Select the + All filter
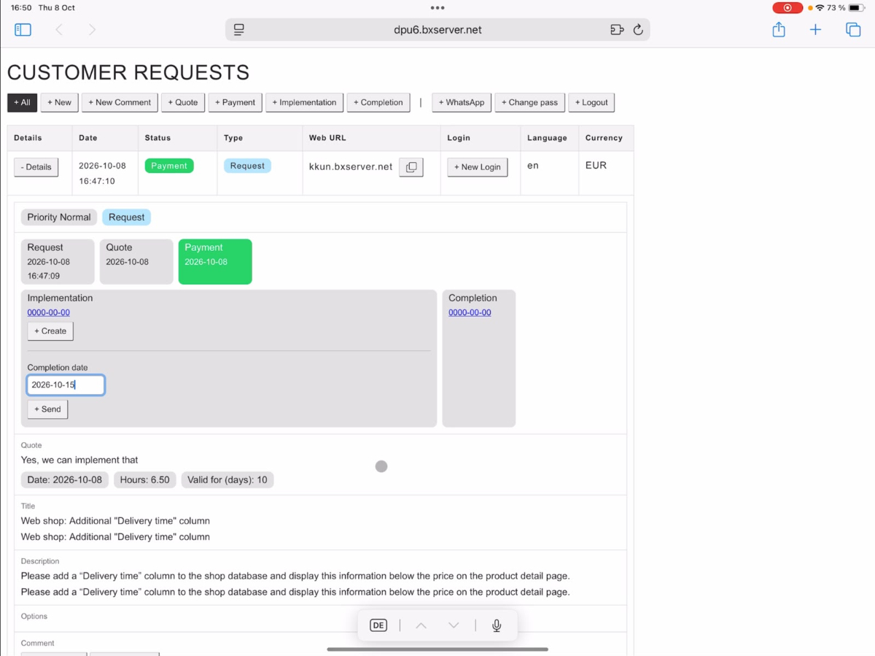 tap(22, 102)
